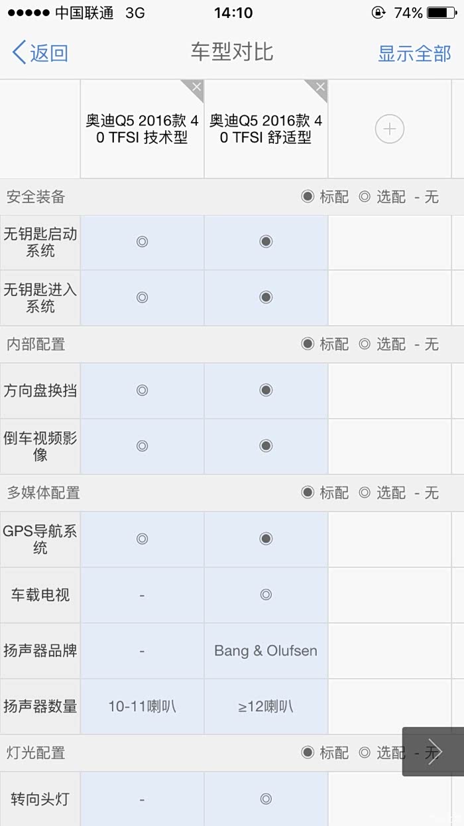Tap the battery status icon

click(441, 13)
